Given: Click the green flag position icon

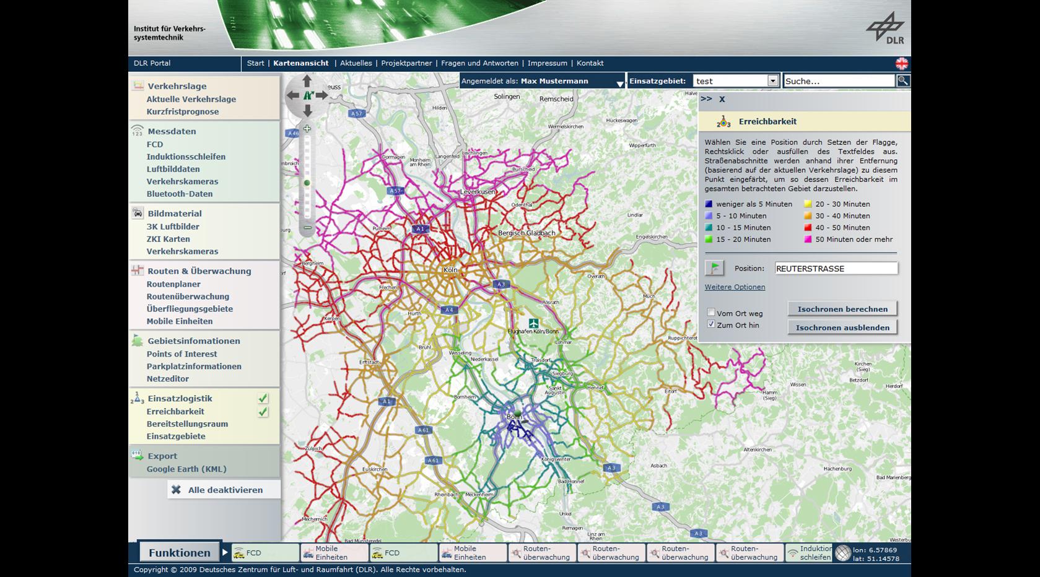Looking at the screenshot, I should click(x=715, y=268).
